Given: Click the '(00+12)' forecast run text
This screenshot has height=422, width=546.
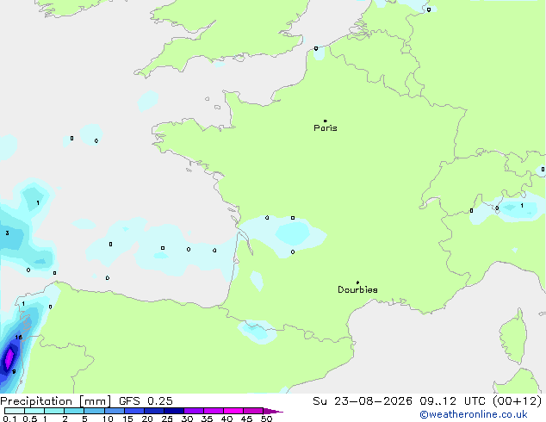Looking at the screenshot, I should point(518,401).
